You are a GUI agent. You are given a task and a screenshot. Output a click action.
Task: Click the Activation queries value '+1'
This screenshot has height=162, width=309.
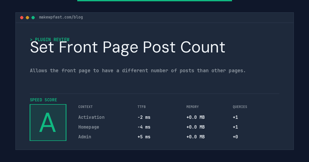pos(235,117)
